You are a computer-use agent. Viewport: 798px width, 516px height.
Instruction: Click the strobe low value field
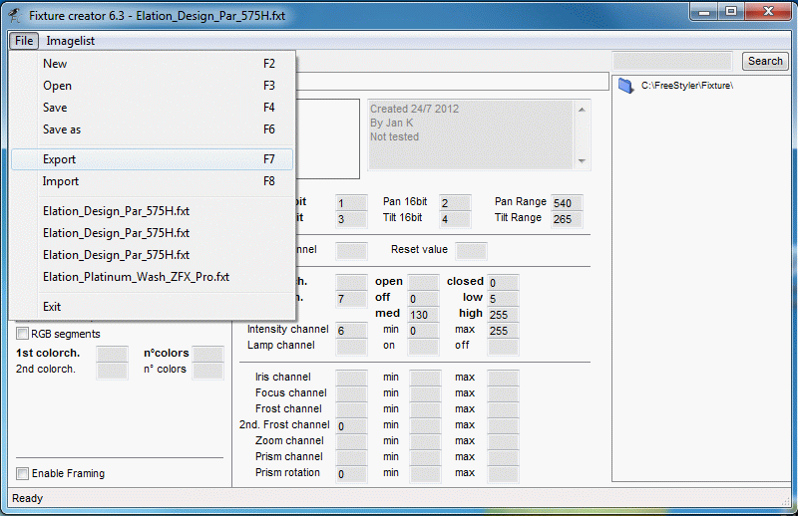[x=503, y=299]
